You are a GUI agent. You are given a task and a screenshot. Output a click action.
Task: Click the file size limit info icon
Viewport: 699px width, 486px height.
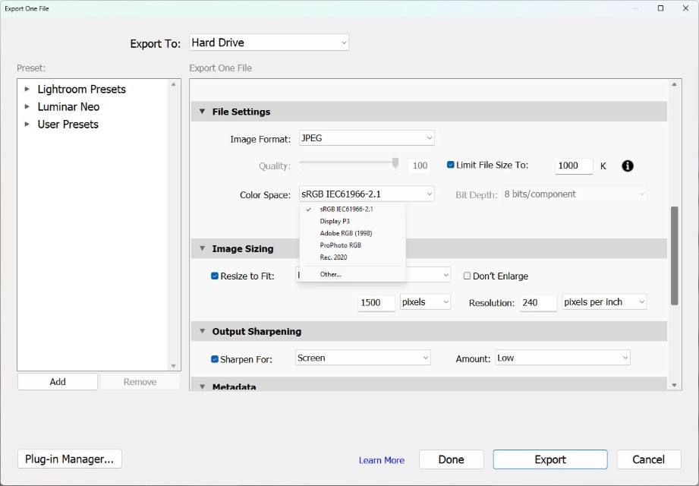[628, 166]
